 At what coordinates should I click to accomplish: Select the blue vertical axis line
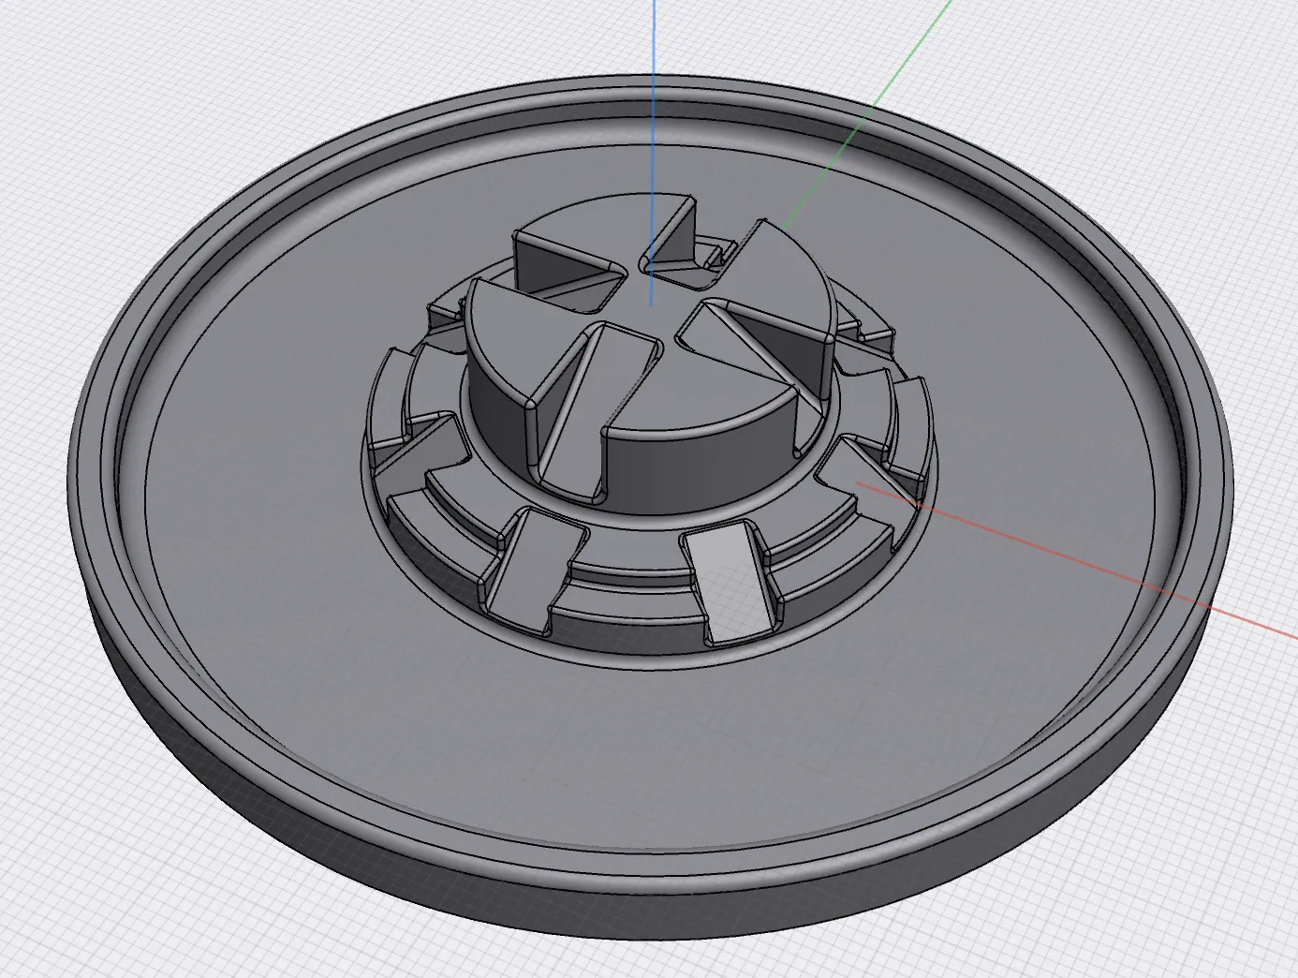tap(654, 152)
